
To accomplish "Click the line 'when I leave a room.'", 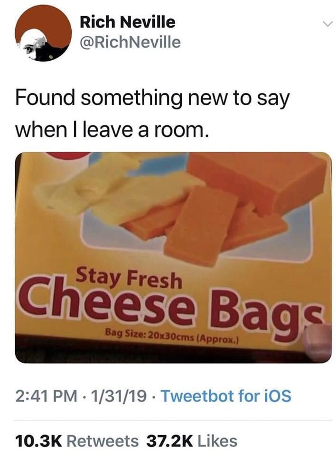I will [x=112, y=130].
